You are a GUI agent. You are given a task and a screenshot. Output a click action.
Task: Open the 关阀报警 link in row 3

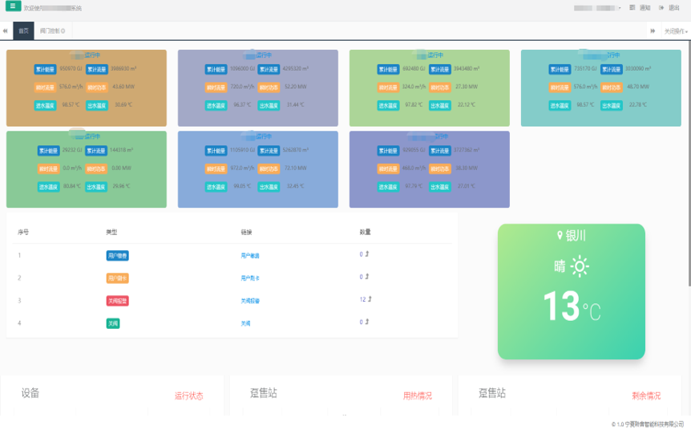click(250, 301)
